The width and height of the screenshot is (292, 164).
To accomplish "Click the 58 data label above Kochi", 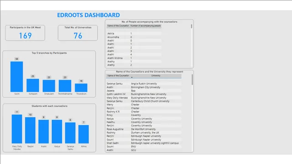I will click(17, 59).
